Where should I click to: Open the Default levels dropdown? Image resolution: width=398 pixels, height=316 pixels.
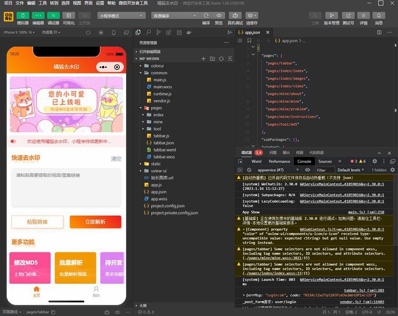[x=350, y=170]
